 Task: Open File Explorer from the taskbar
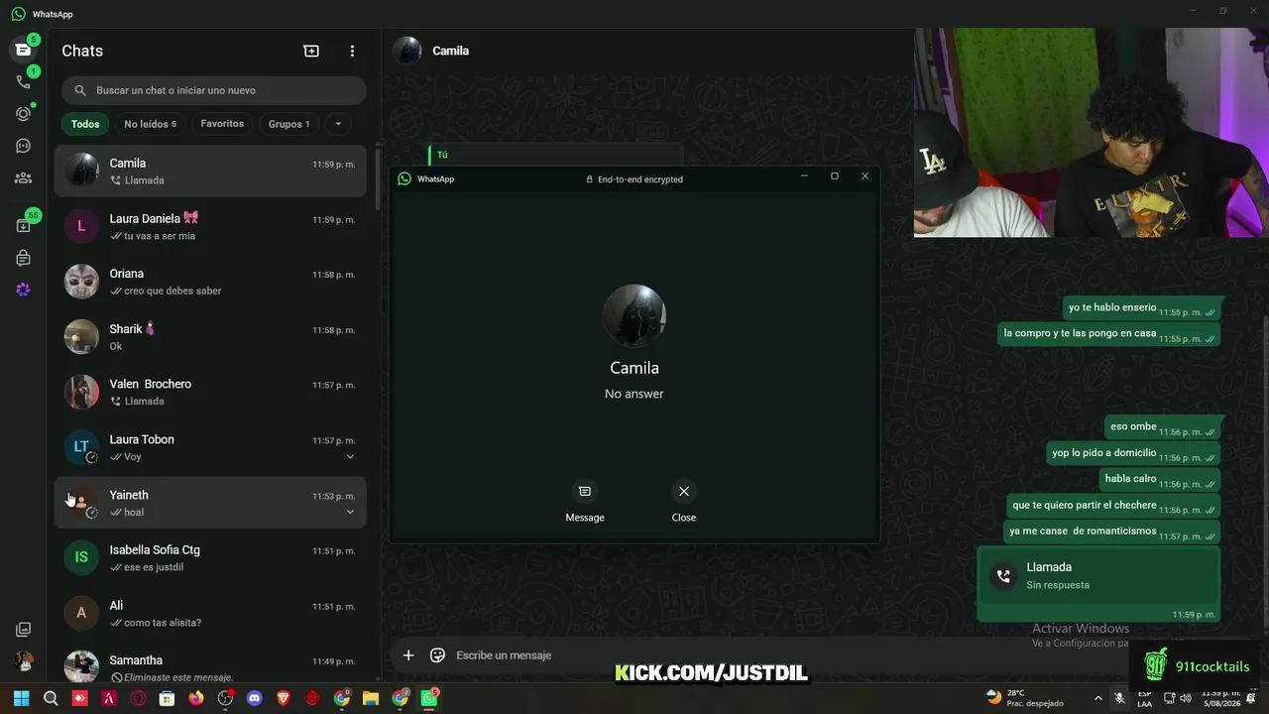click(371, 698)
